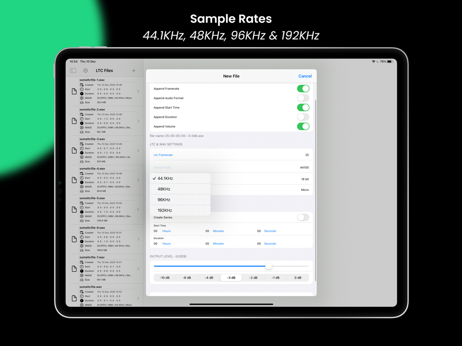Screen dimensions: 462x346
Task: Click the circular play icon beside LTC Files
Action: point(85,71)
